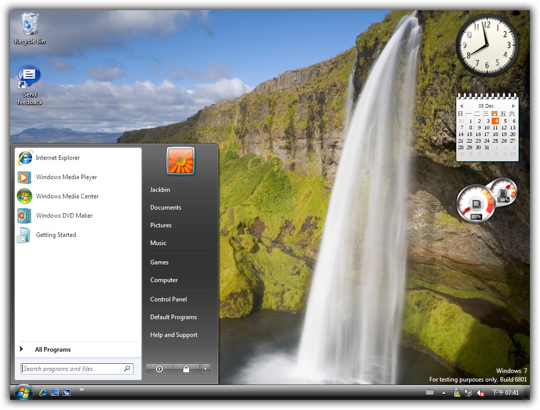Open the Send feedback desktop shortcut
The image size is (540, 410).
(x=29, y=85)
